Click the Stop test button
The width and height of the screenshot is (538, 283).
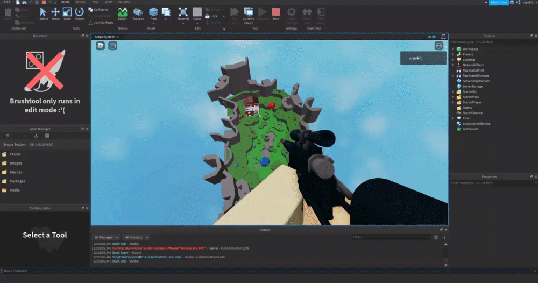[276, 14]
